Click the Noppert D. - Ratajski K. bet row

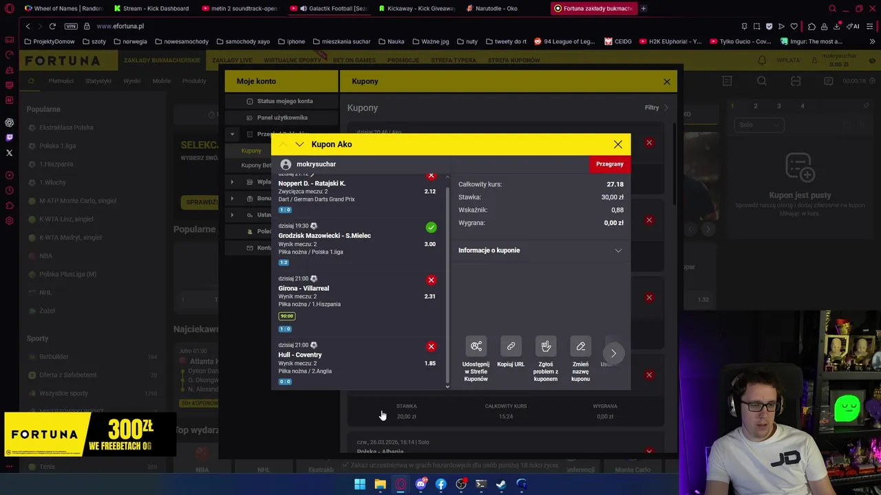pos(358,195)
